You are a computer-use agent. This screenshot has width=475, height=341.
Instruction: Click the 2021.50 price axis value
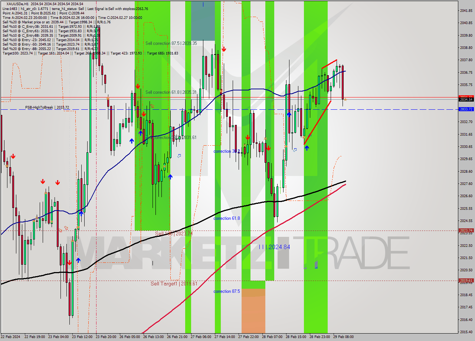point(466,258)
